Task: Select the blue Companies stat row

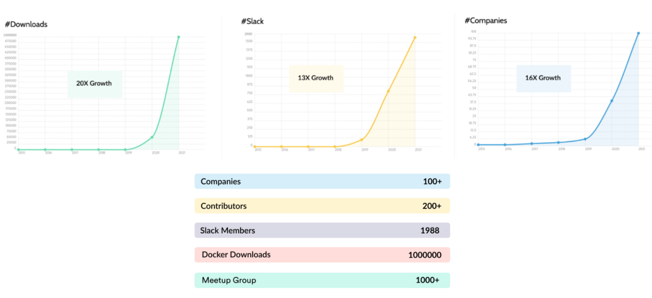Action: pyautogui.click(x=322, y=181)
